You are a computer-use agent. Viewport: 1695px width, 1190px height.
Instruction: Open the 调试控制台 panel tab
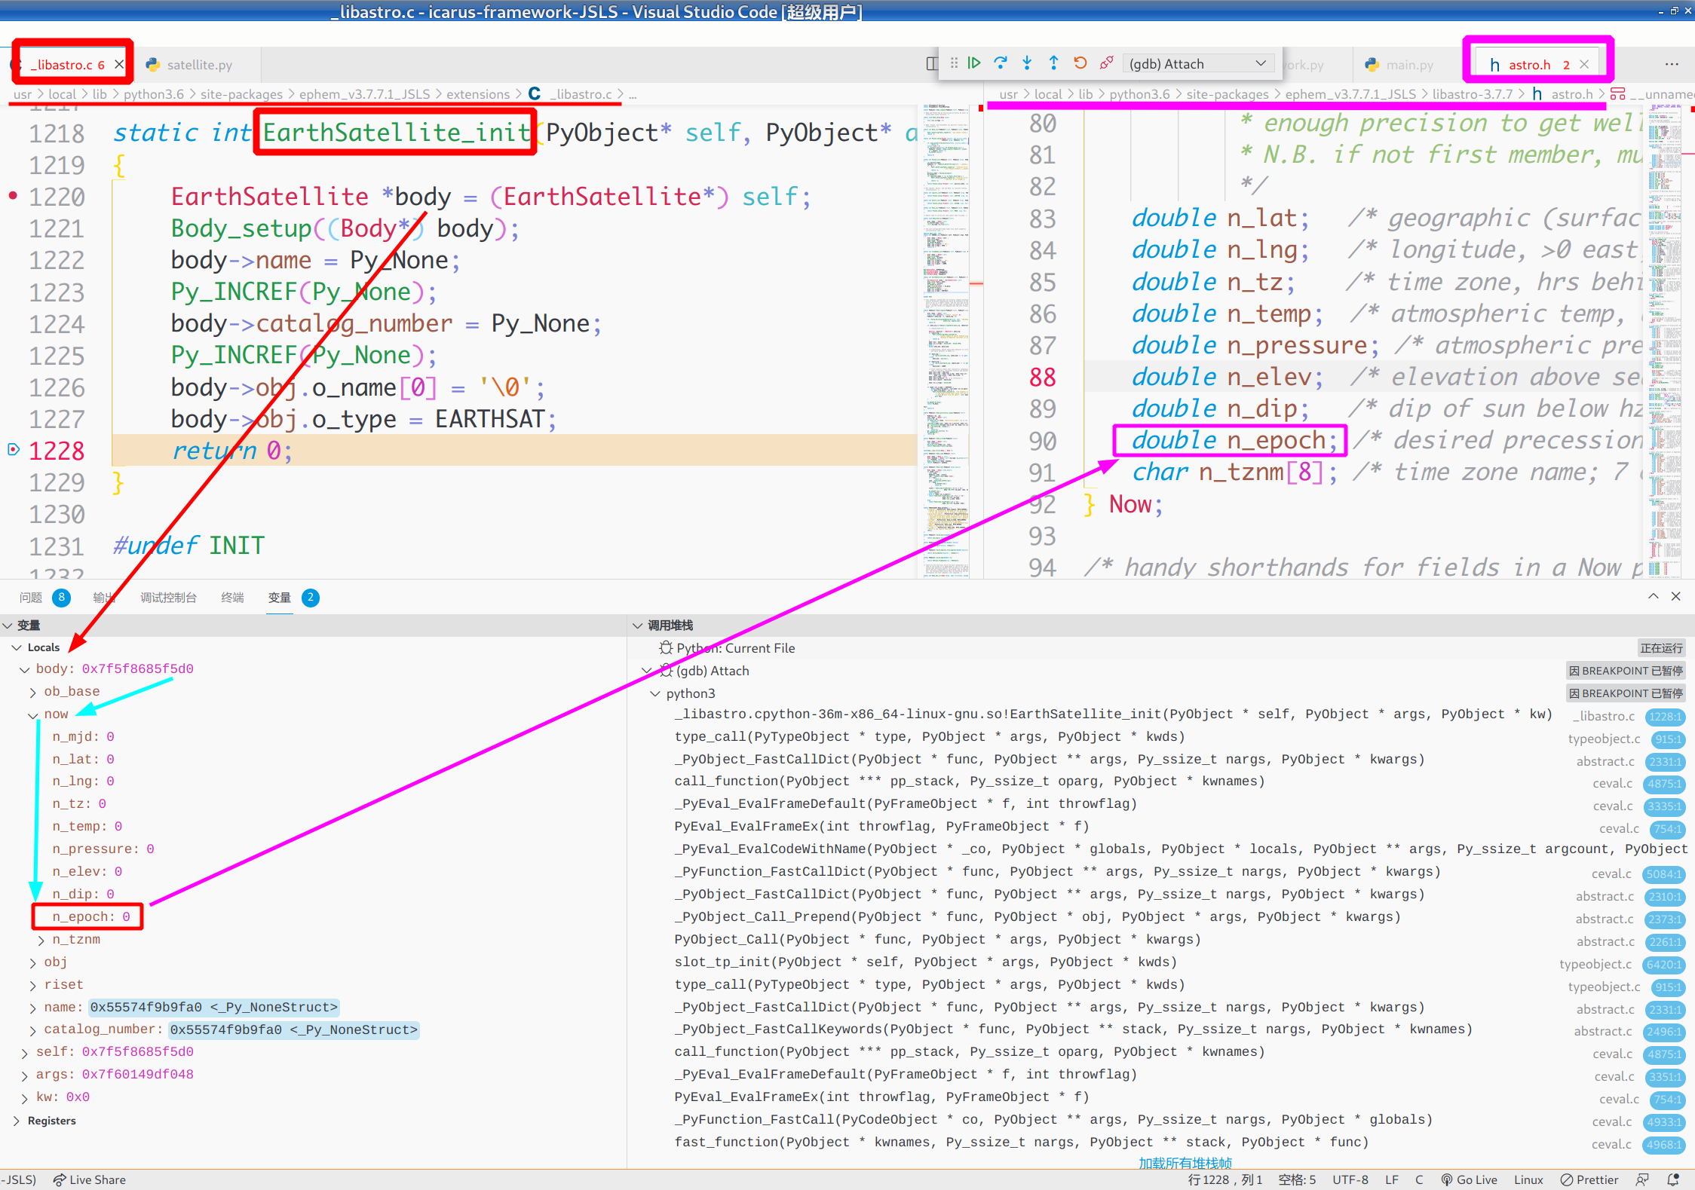pos(168,598)
